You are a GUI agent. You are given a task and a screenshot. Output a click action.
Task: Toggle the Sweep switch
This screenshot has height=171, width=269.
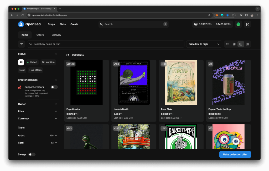click(32, 154)
